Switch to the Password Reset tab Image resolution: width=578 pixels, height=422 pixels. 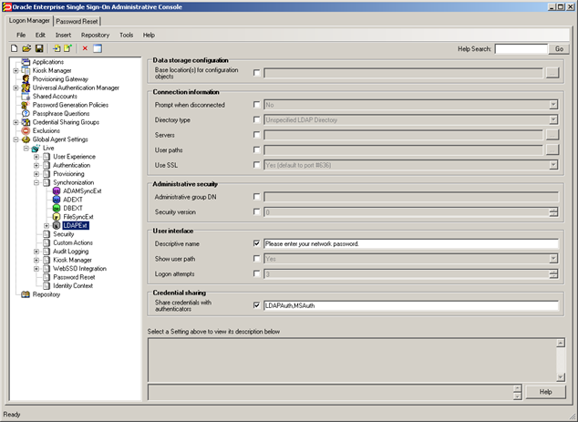(x=77, y=21)
